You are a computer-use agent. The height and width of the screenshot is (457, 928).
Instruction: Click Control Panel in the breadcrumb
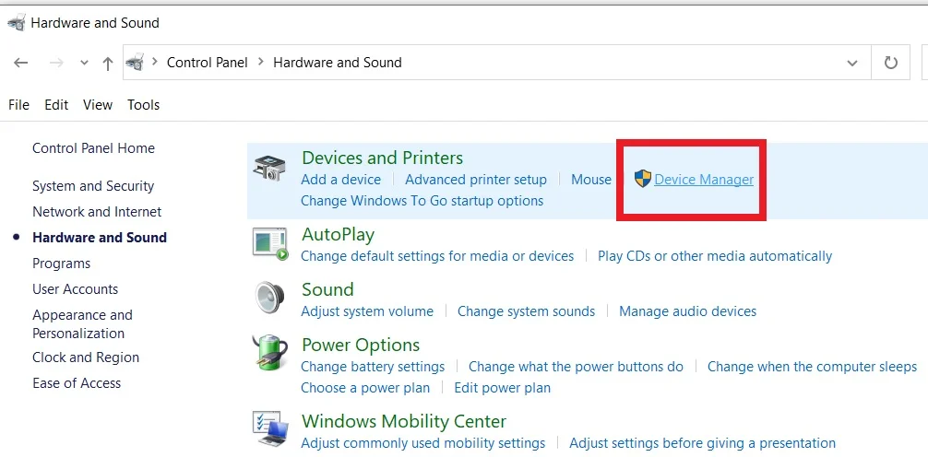pyautogui.click(x=208, y=63)
